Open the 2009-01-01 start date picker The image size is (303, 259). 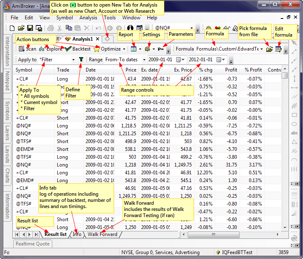pyautogui.click(x=183, y=60)
